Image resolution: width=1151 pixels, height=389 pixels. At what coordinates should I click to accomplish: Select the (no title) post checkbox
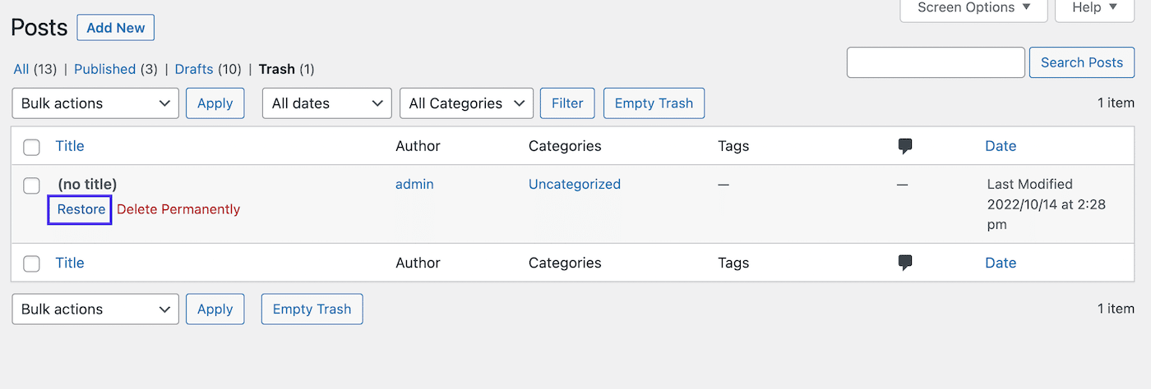[31, 185]
